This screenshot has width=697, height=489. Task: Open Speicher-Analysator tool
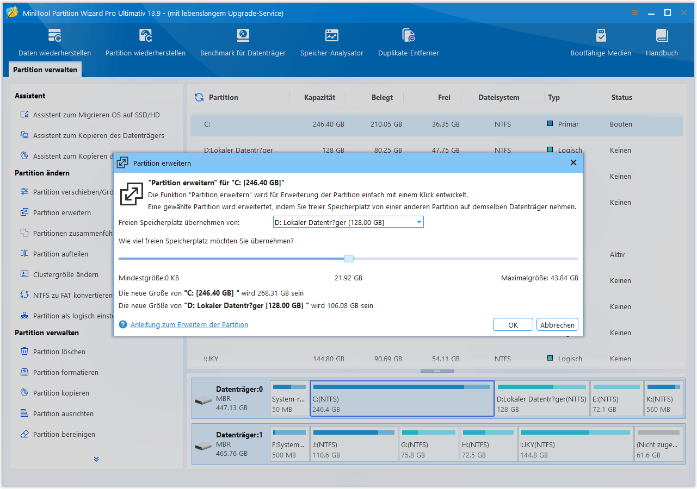pos(332,42)
